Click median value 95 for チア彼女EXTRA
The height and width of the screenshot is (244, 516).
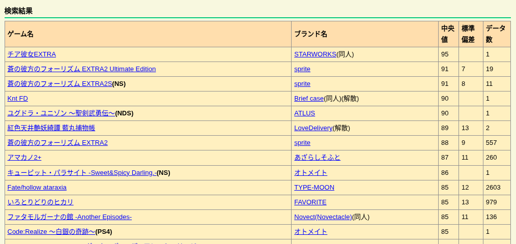pyautogui.click(x=445, y=54)
